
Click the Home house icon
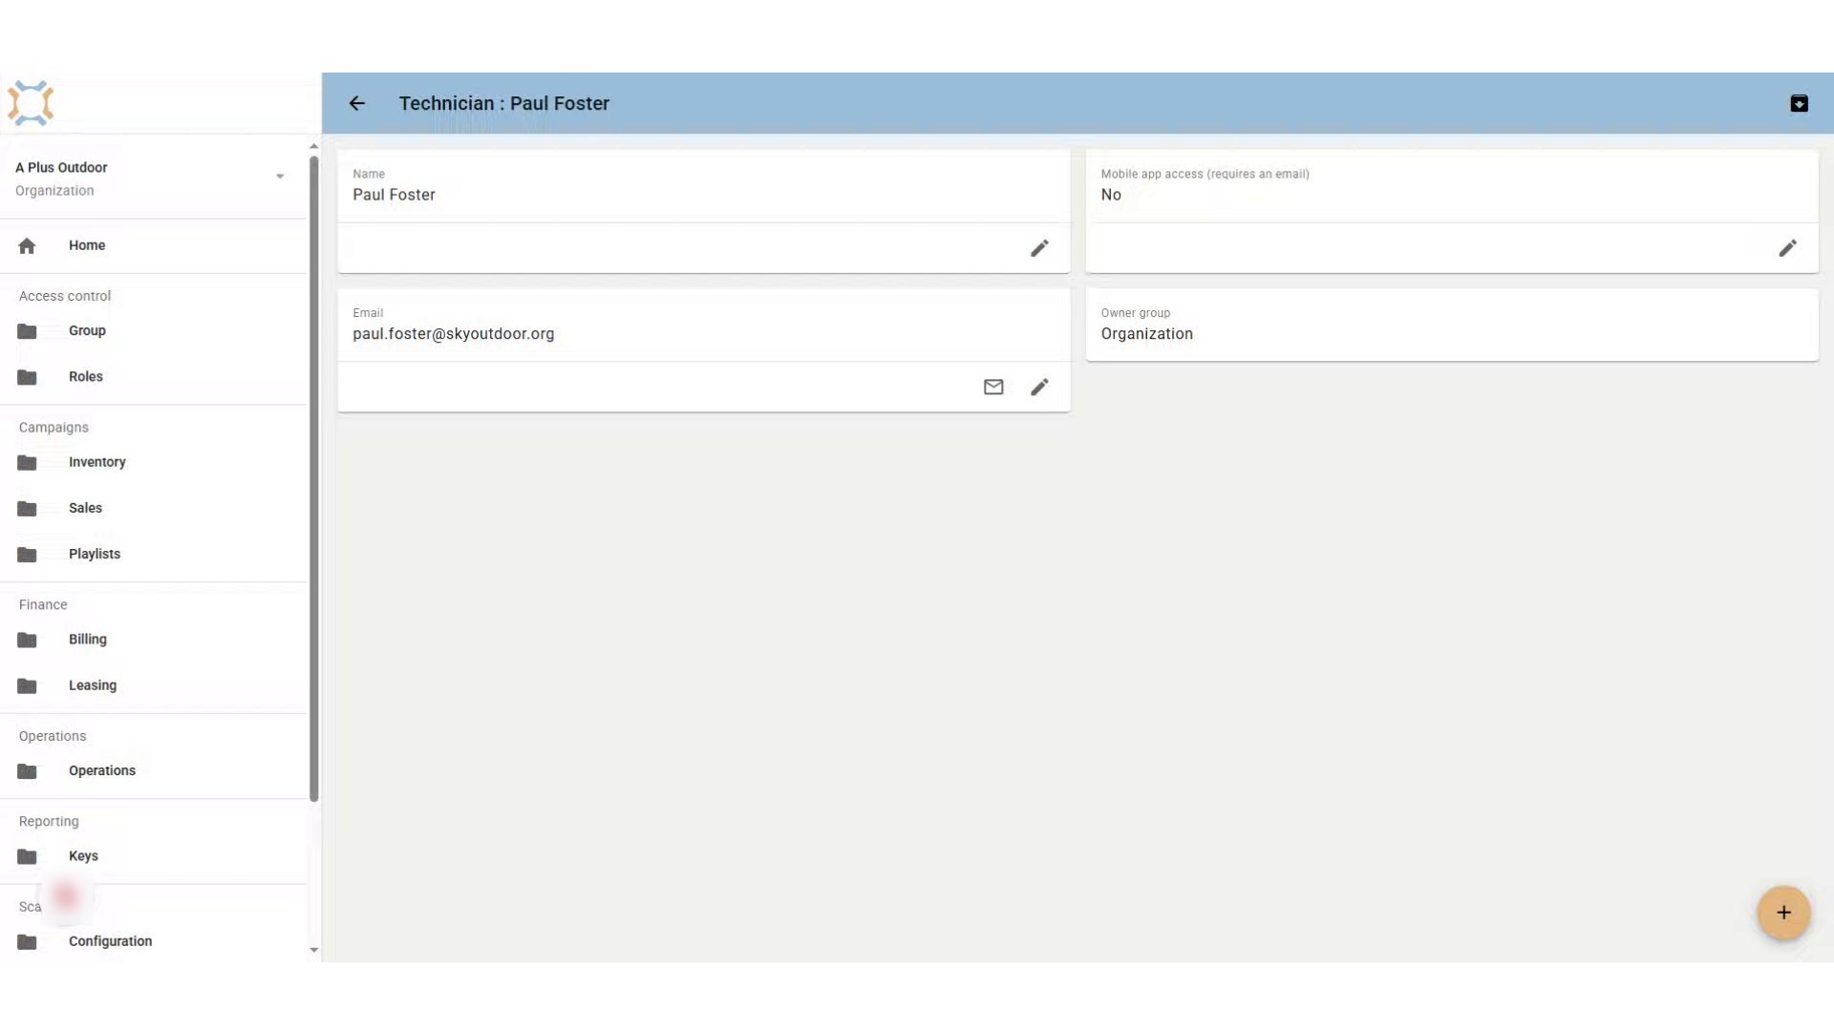[27, 245]
